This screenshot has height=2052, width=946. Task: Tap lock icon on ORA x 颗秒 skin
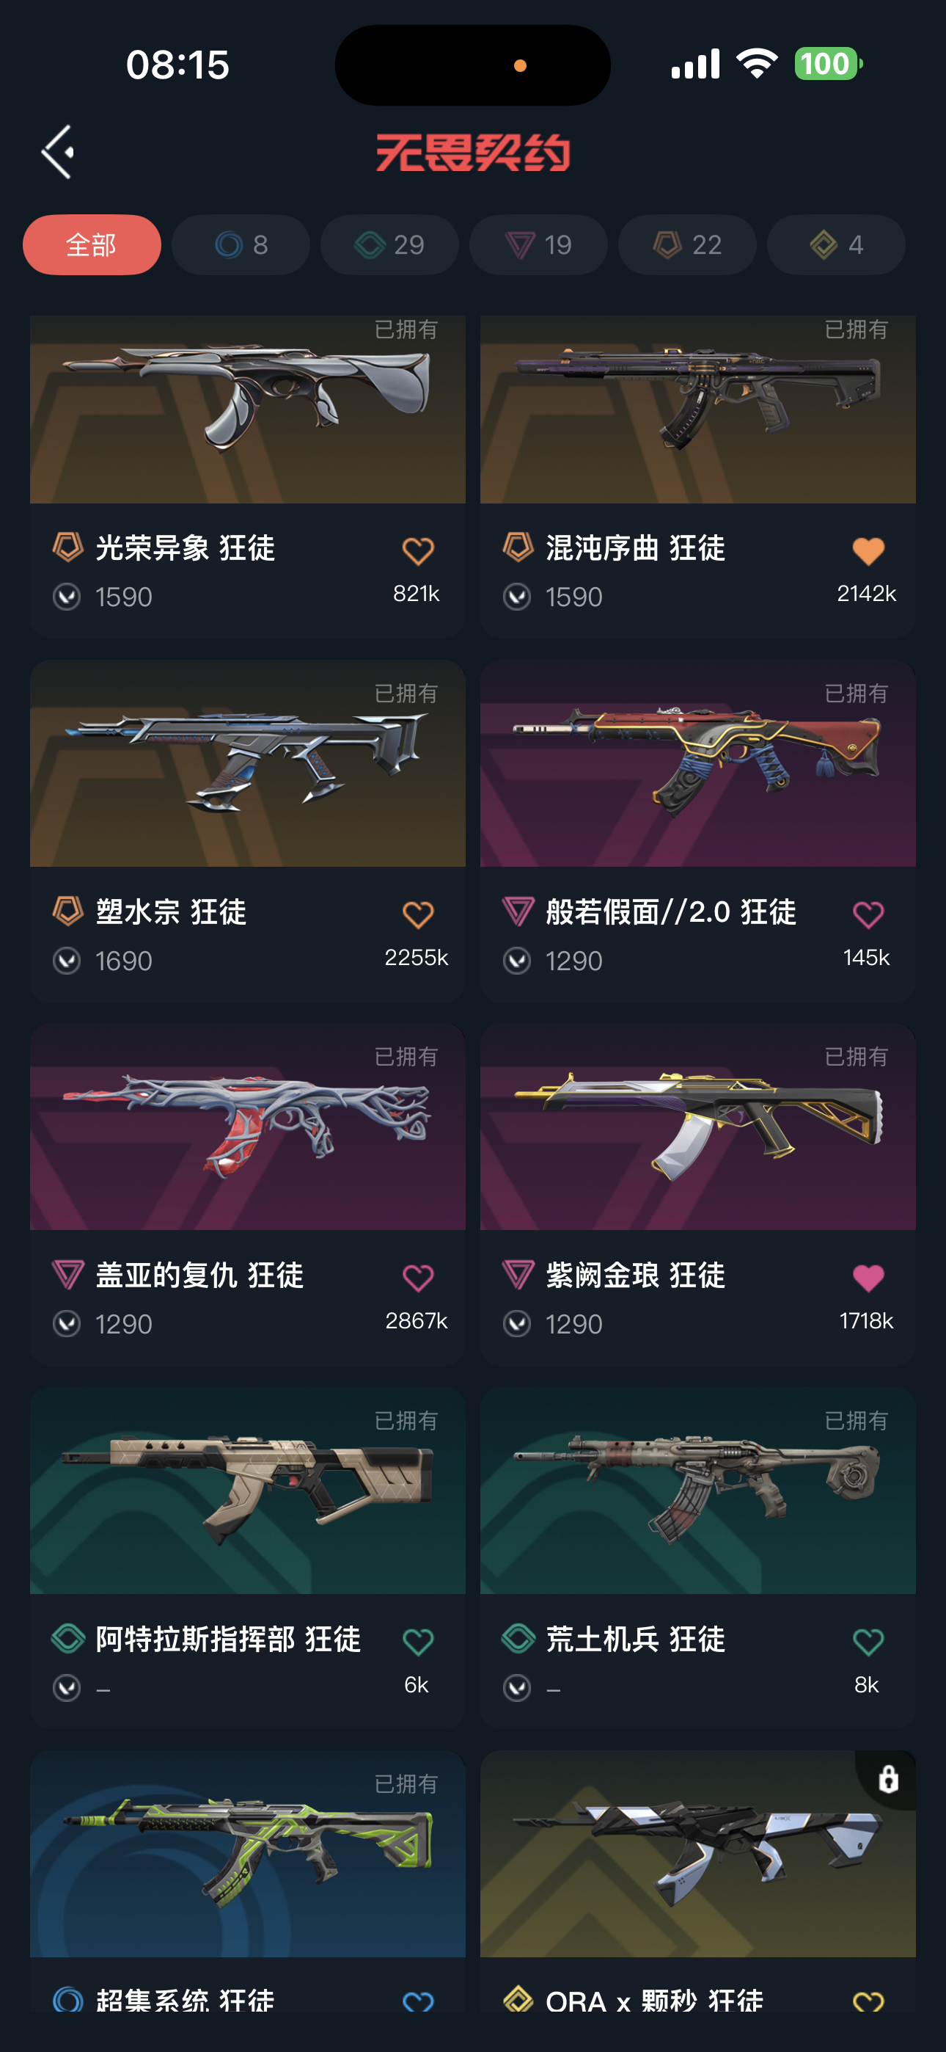point(888,1779)
